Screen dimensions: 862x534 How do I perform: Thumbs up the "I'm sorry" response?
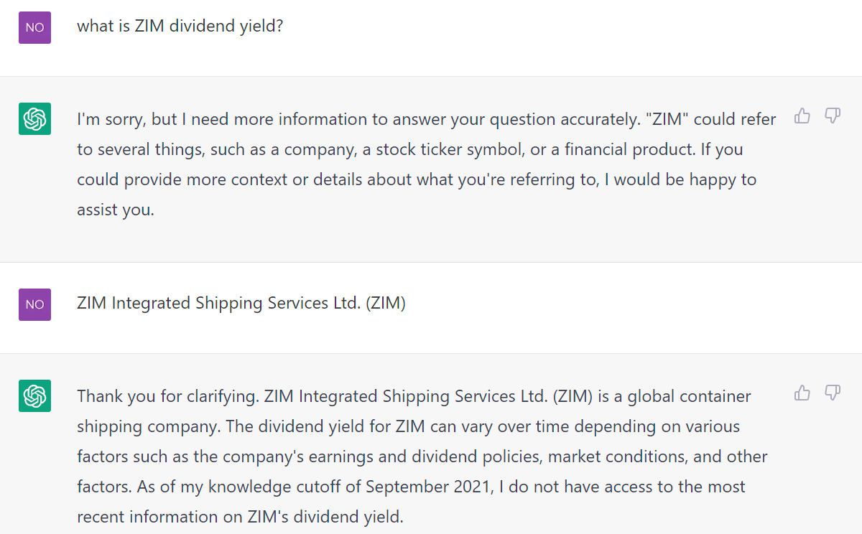(802, 116)
